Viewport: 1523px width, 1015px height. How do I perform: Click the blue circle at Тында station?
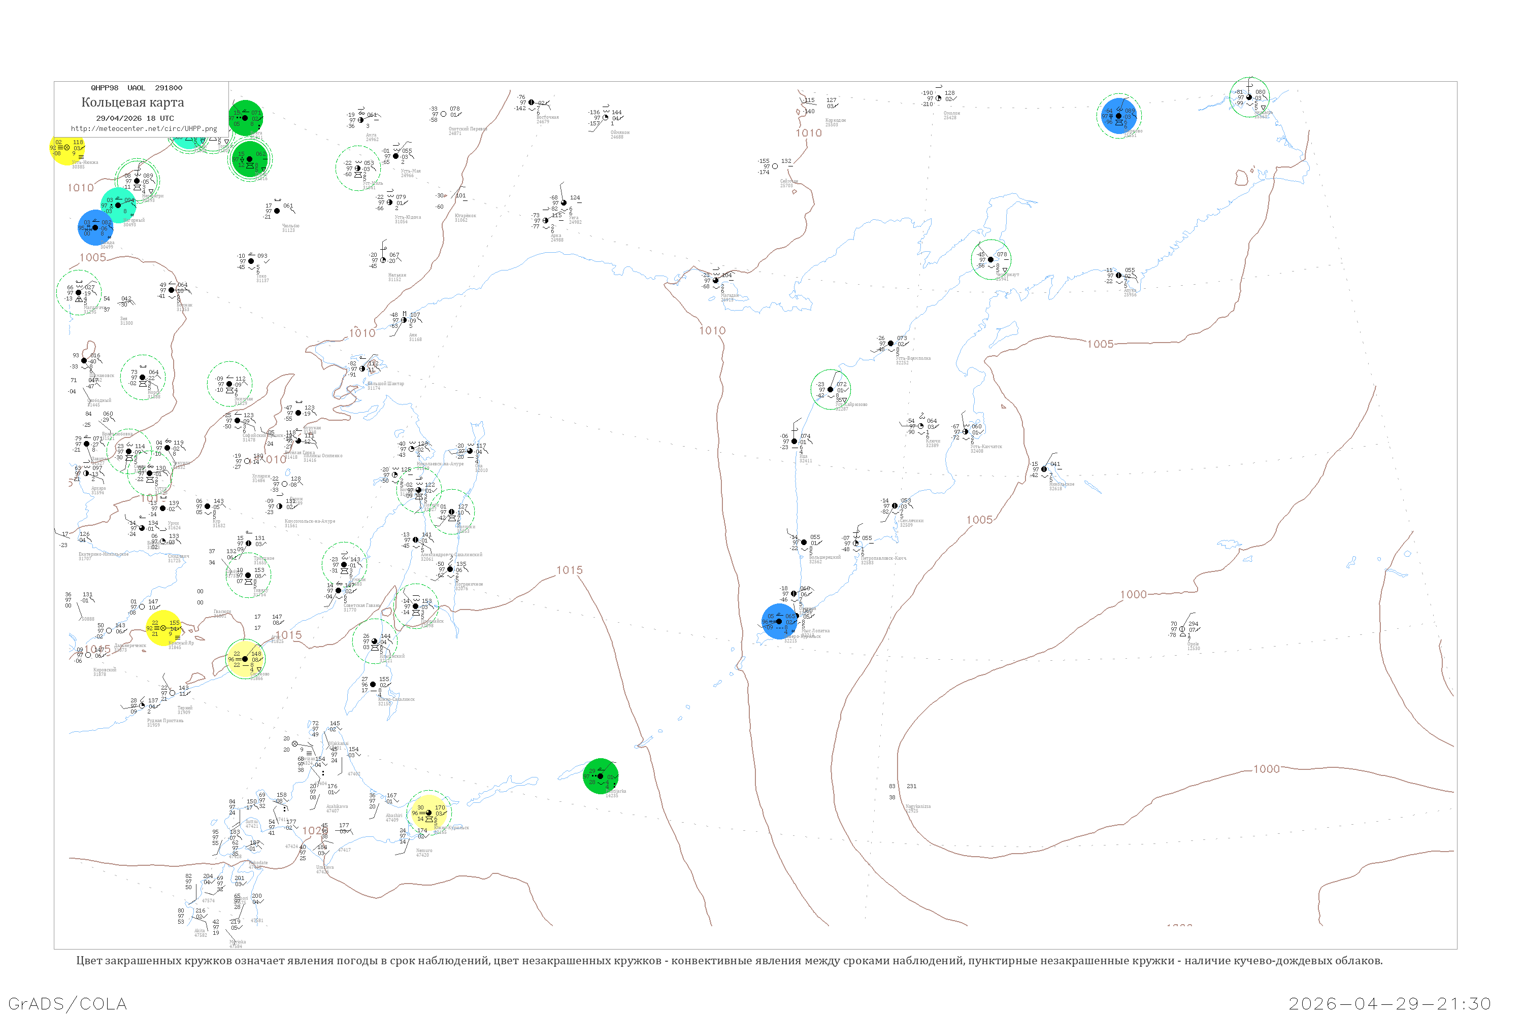point(95,228)
